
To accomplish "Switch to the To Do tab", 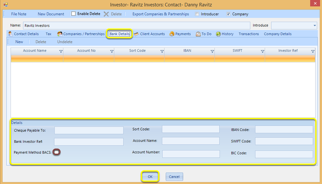I will click(203, 34).
